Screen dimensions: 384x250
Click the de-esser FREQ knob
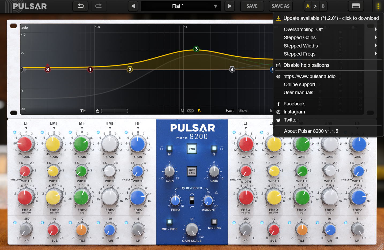[x=175, y=200]
